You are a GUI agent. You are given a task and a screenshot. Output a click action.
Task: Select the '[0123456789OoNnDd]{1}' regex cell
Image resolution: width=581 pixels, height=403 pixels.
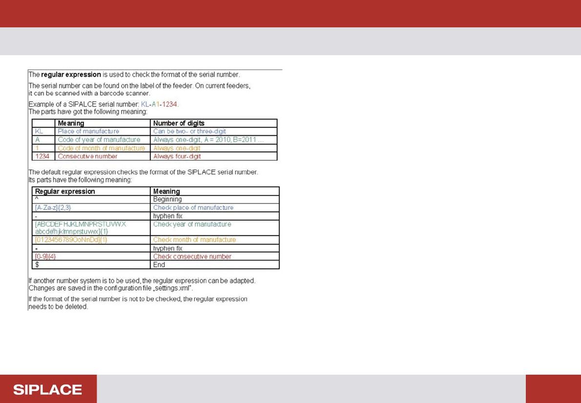point(91,240)
